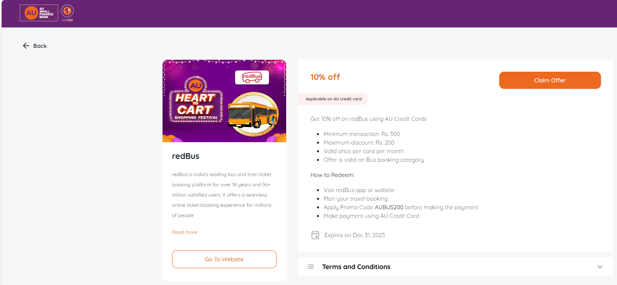Click the 'How to Redeem:' heading
Image resolution: width=617 pixels, height=285 pixels.
332,175
